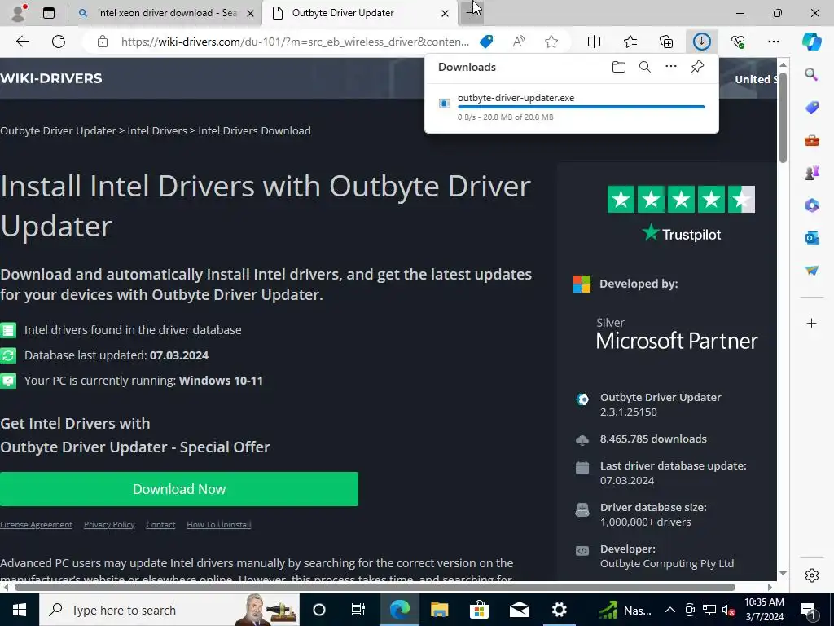
Task: Go back to previous page
Action: tap(22, 42)
